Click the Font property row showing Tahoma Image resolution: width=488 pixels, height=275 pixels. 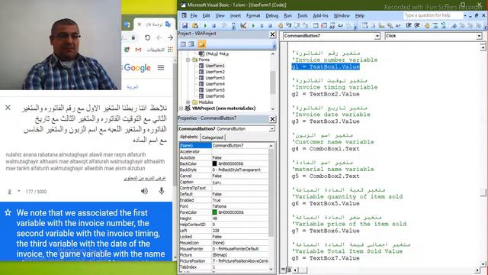pyautogui.click(x=223, y=206)
